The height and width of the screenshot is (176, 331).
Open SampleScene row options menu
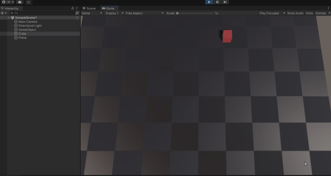[77, 18]
